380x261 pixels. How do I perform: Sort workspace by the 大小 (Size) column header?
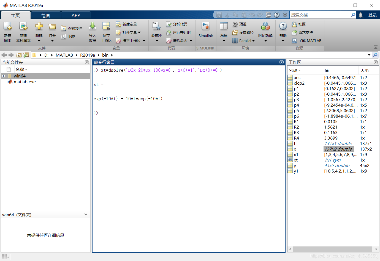(x=369, y=70)
